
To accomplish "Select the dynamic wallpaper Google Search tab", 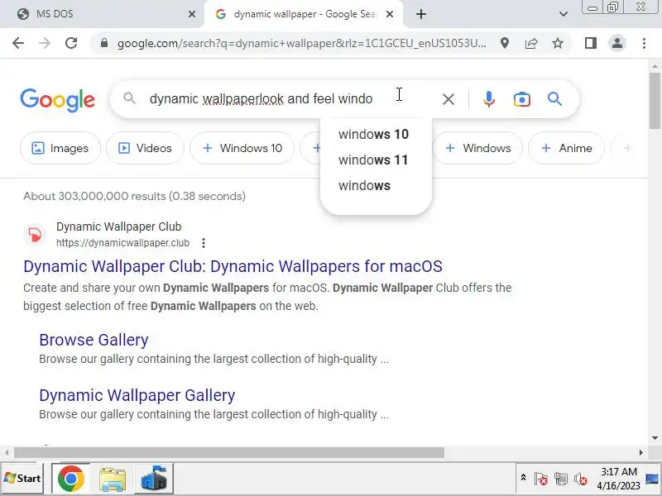I will [304, 14].
